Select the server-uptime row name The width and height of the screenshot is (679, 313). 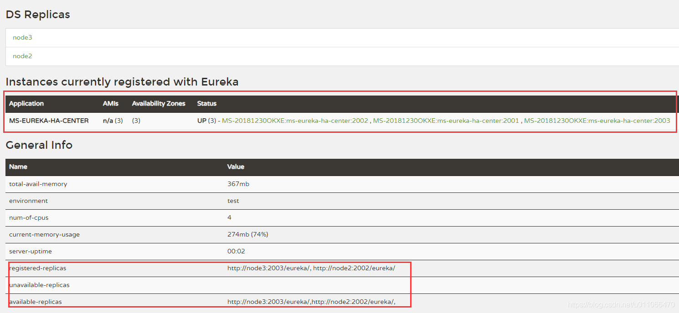tap(31, 251)
